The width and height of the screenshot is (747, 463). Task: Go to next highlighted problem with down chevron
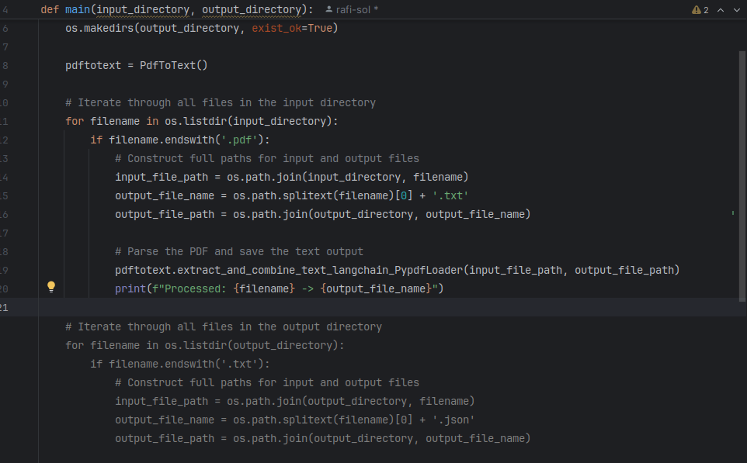pyautogui.click(x=735, y=10)
